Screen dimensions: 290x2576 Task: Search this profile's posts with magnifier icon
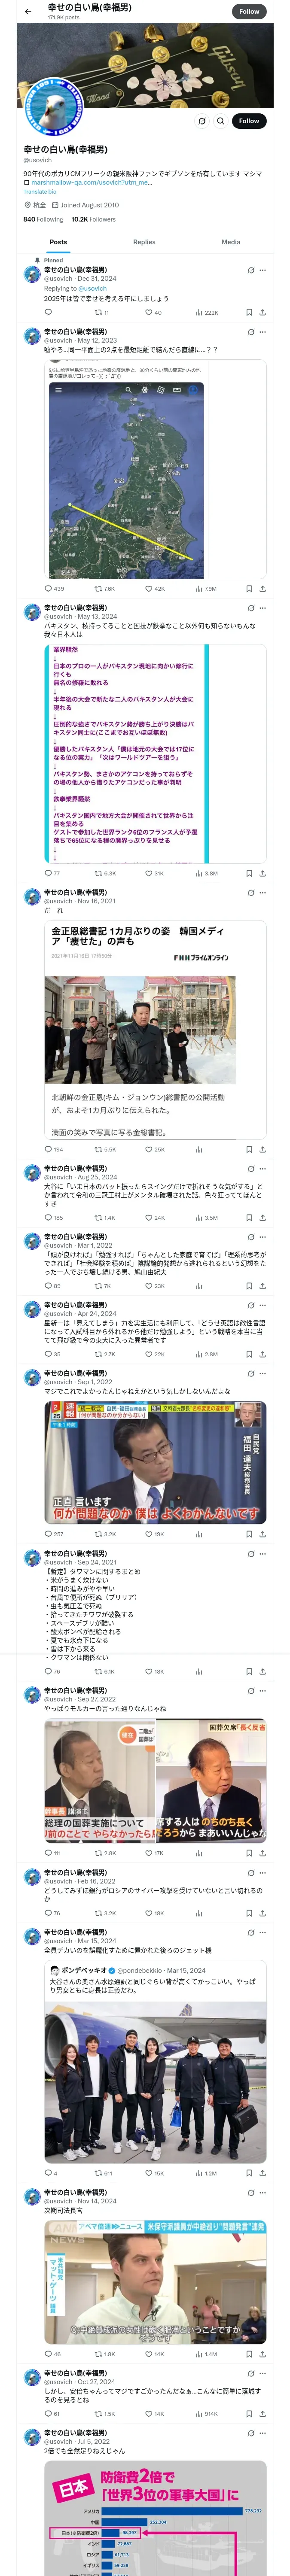pos(221,121)
